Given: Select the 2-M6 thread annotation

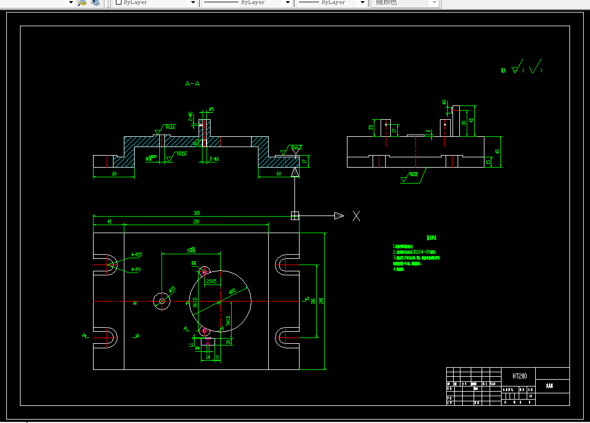Looking at the screenshot, I should click(214, 159).
